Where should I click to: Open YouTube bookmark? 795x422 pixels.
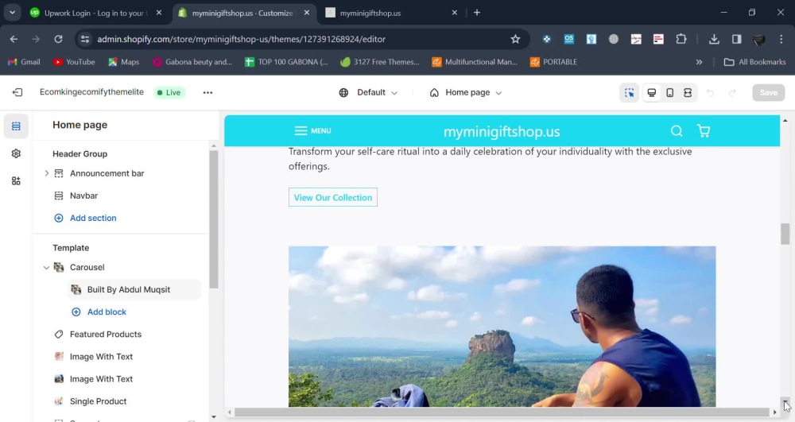click(x=74, y=62)
